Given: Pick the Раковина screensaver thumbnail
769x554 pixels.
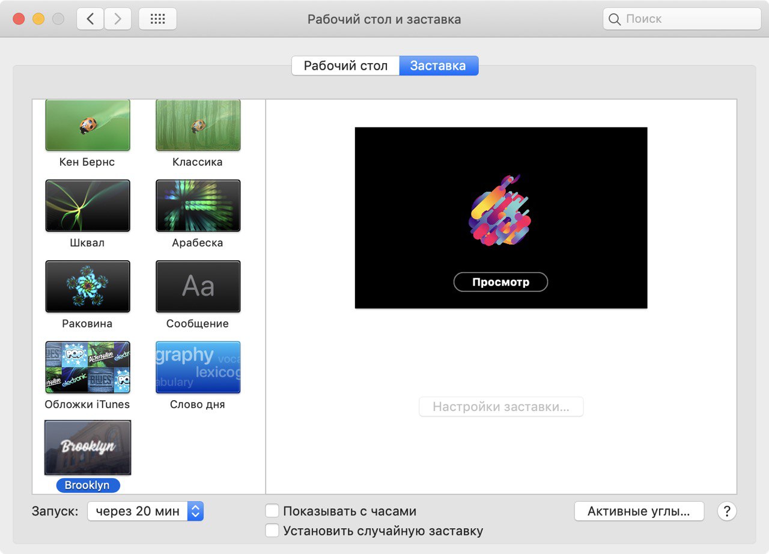Looking at the screenshot, I should coord(88,286).
